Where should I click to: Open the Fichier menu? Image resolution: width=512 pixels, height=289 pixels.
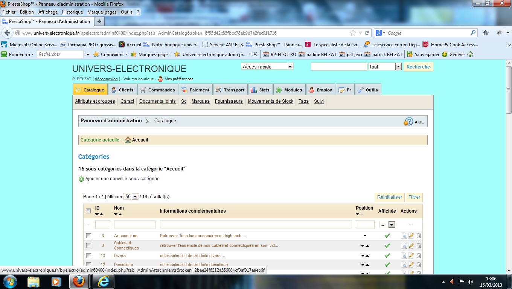(x=9, y=12)
